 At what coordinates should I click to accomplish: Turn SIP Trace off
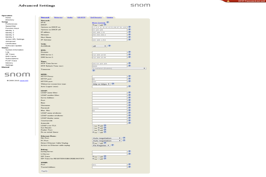click(99, 157)
